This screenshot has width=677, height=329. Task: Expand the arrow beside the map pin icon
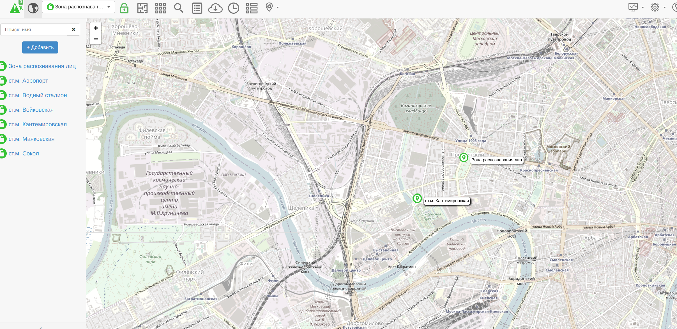[278, 7]
